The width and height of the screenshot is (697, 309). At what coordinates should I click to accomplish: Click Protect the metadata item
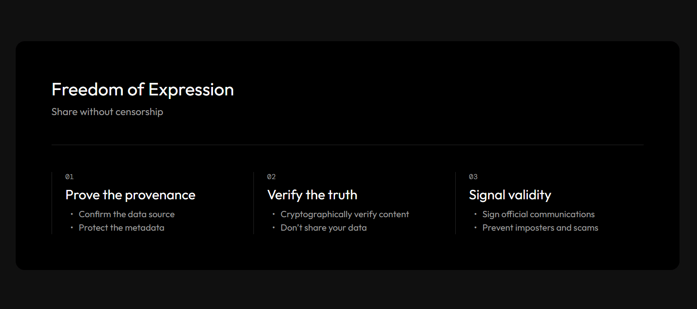point(122,228)
